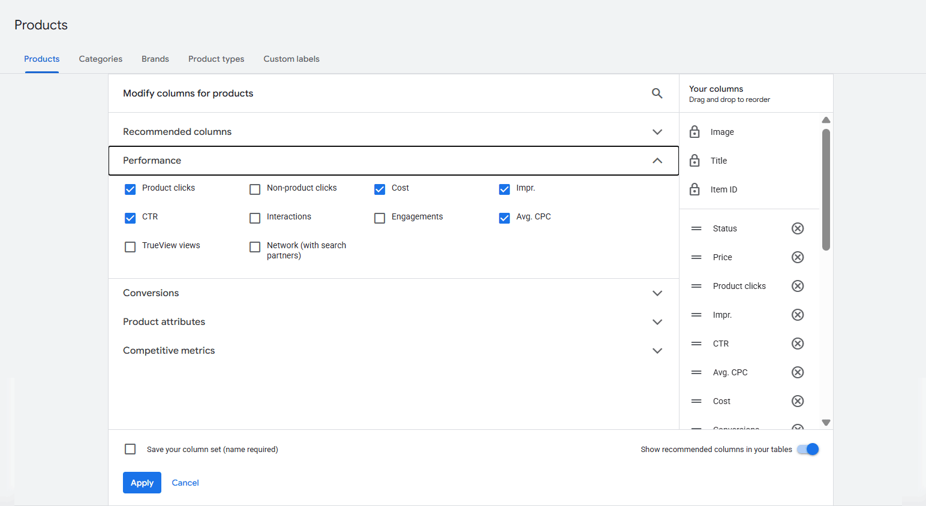This screenshot has width=926, height=506.
Task: Check the Engagements checkbox
Action: pos(380,218)
